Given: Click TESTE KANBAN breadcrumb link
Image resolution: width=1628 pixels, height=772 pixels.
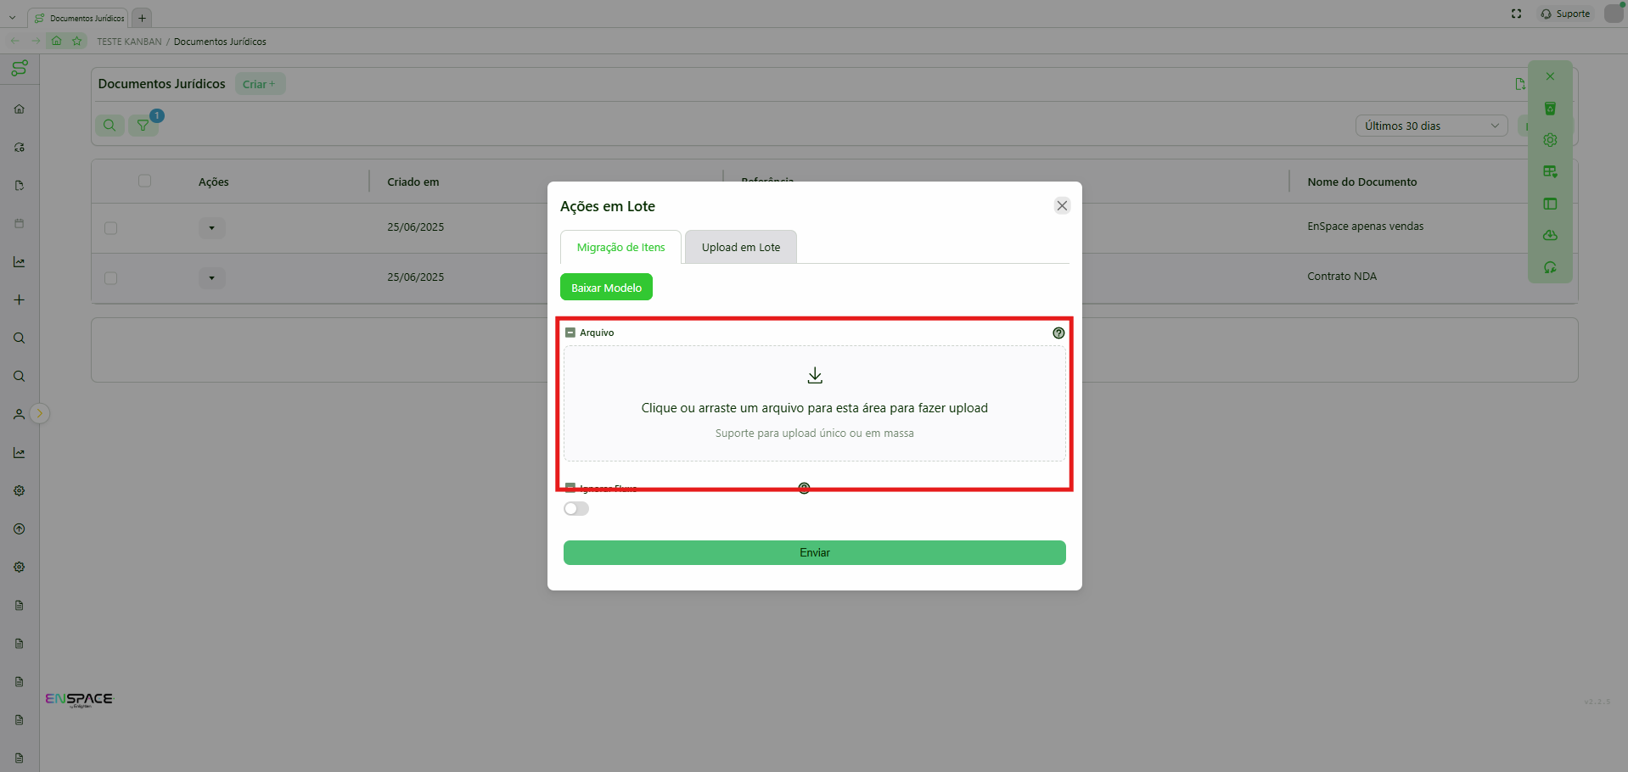Looking at the screenshot, I should click(x=129, y=42).
